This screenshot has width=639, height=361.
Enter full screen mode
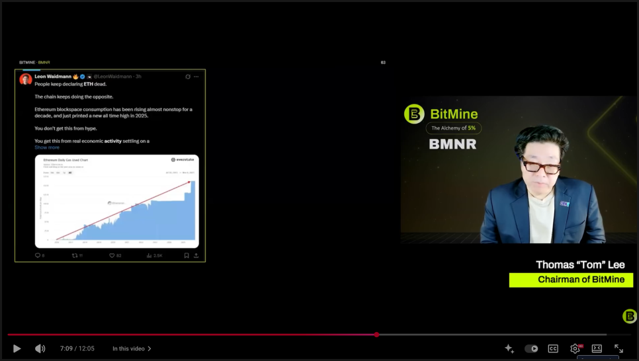[618, 348]
